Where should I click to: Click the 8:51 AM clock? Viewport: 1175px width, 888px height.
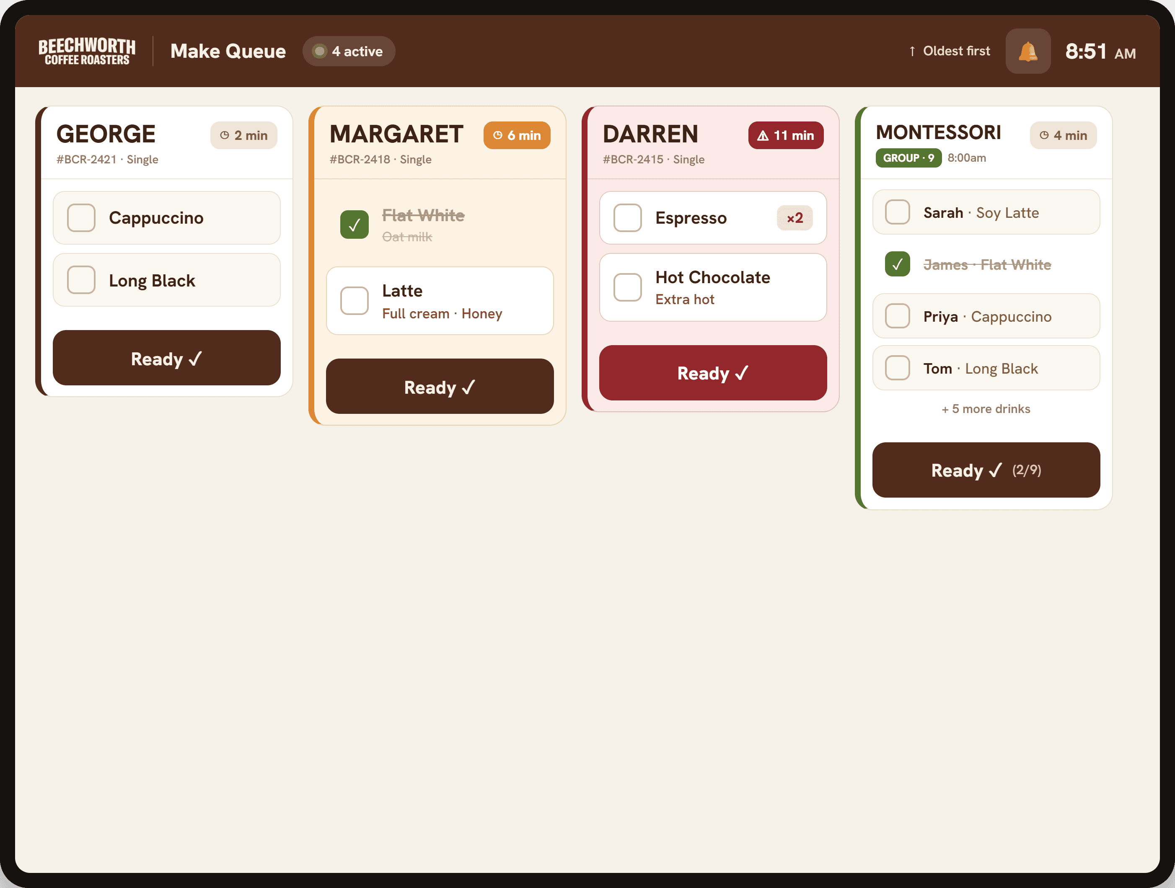pos(1100,52)
